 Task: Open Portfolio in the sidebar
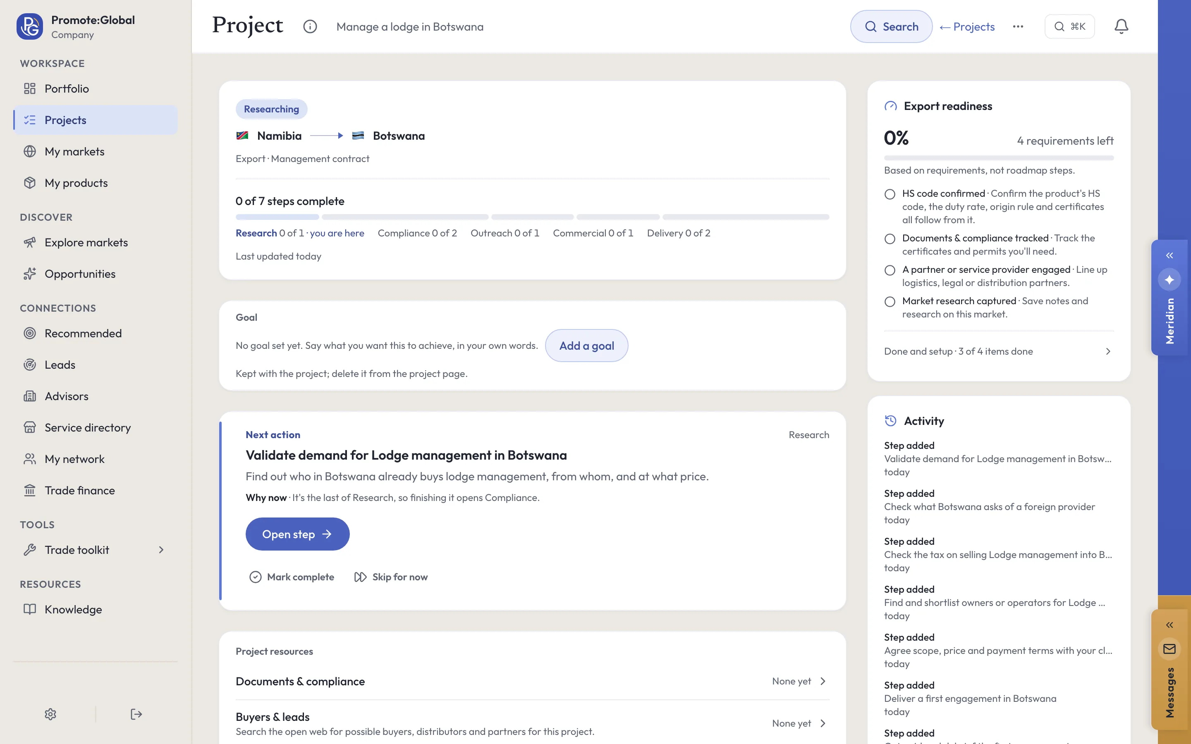(96, 88)
